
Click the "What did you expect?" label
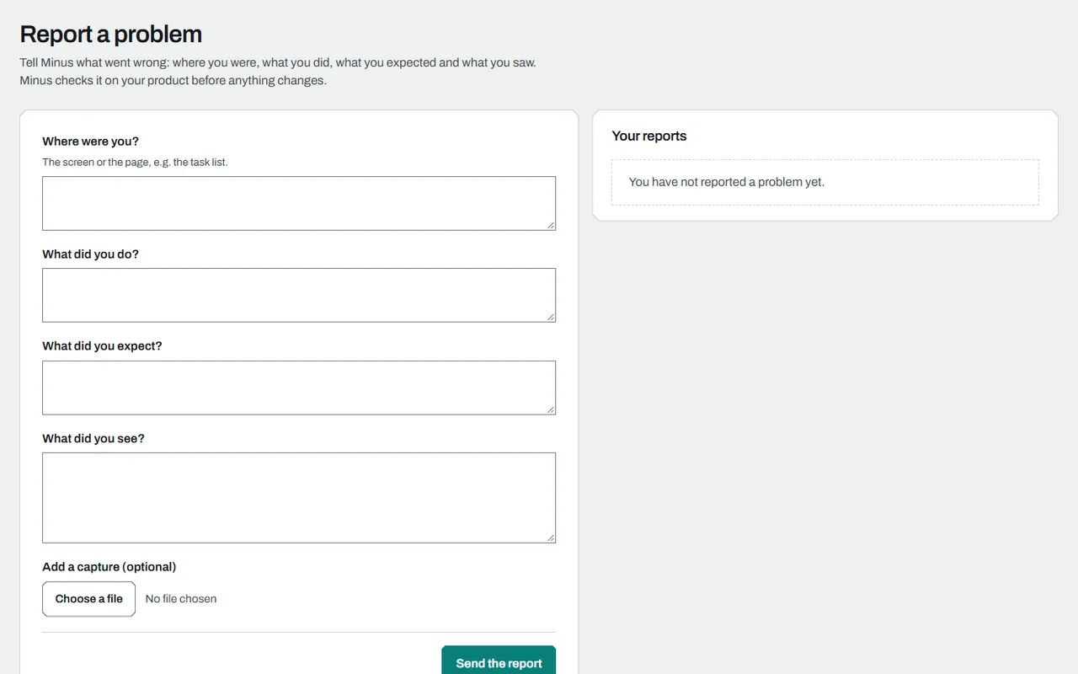[102, 346]
